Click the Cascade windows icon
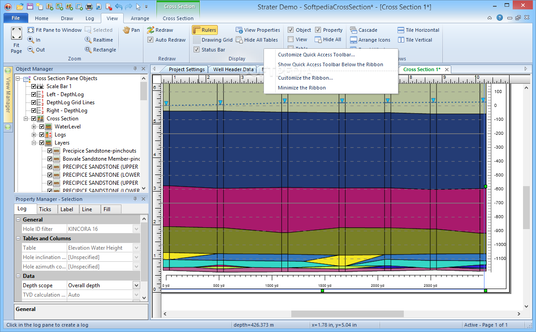 click(x=354, y=30)
